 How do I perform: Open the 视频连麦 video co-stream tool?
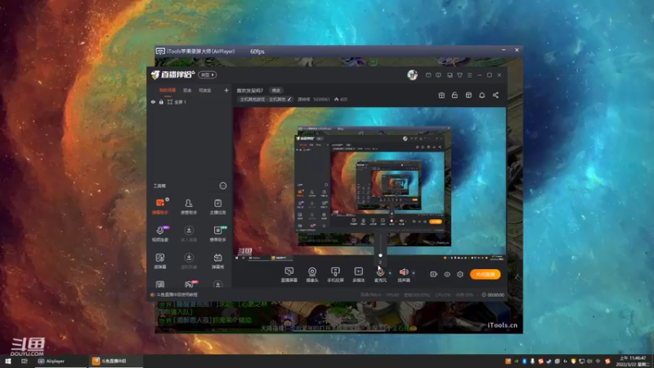pyautogui.click(x=159, y=234)
